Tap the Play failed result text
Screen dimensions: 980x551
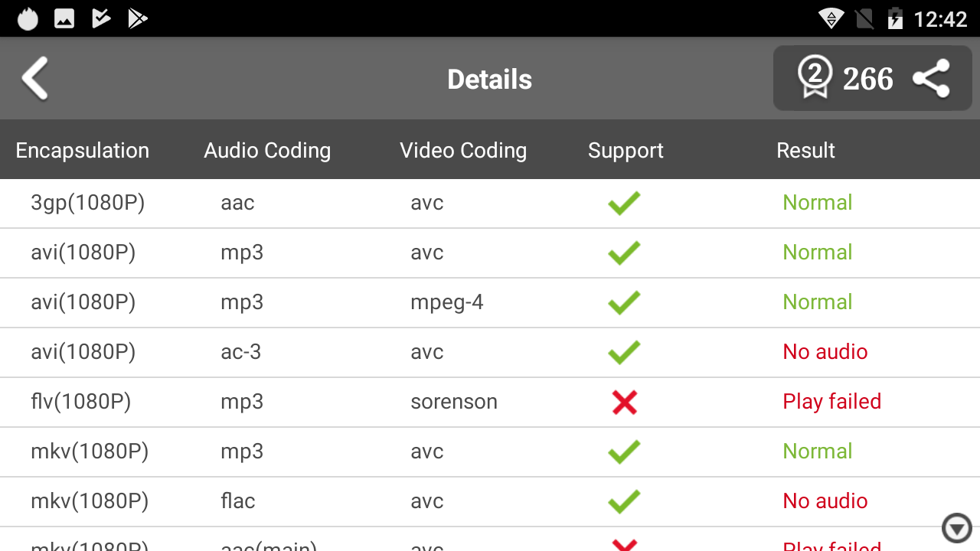pos(831,402)
